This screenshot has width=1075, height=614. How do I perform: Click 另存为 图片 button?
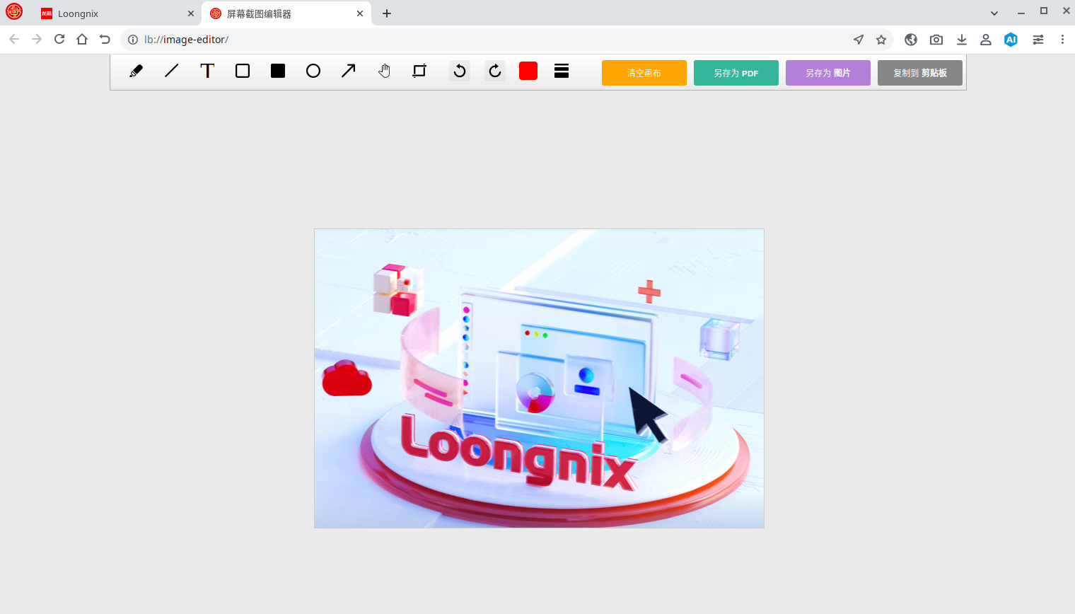[828, 73]
